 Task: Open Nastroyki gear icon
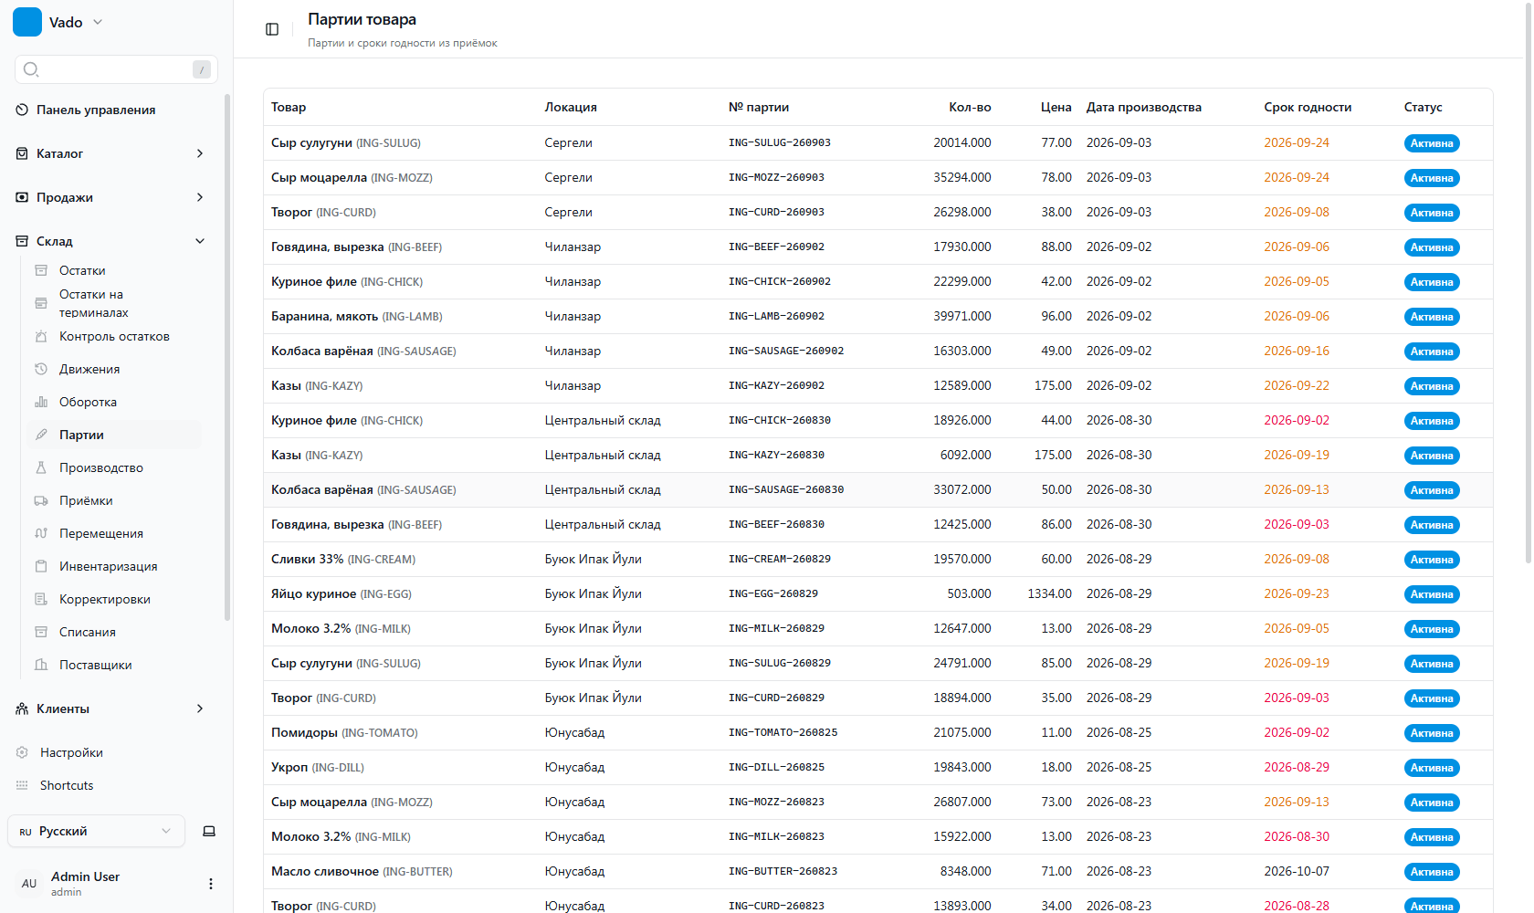22,752
